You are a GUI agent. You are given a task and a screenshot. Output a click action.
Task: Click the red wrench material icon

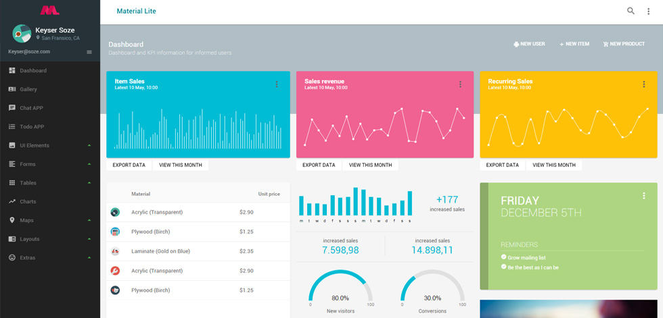point(115,271)
